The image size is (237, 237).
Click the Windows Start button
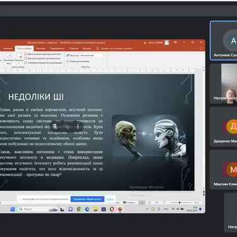click(x=13, y=209)
